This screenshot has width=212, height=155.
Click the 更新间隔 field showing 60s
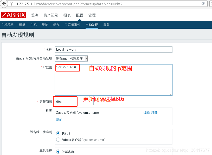(x=74, y=102)
